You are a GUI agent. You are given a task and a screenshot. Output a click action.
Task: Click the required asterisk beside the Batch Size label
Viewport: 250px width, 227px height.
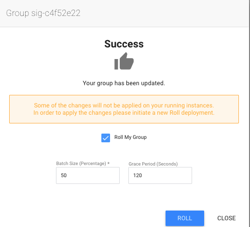point(109,163)
